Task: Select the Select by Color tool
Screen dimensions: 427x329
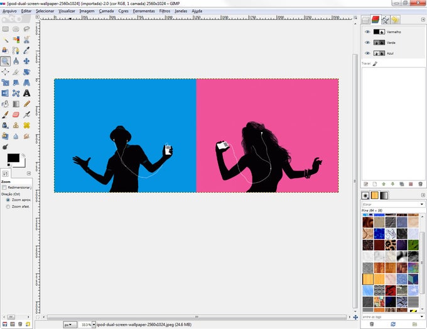Action: point(16,40)
